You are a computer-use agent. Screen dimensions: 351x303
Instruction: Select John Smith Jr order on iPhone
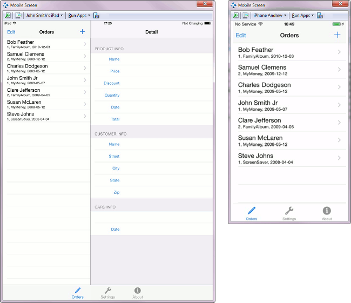pos(289,105)
